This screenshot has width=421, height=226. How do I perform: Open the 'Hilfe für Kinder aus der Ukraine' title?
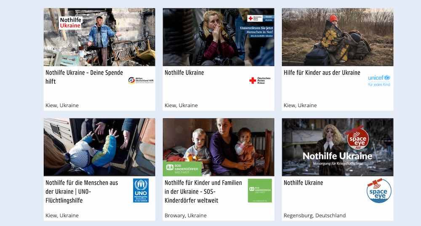click(322, 73)
